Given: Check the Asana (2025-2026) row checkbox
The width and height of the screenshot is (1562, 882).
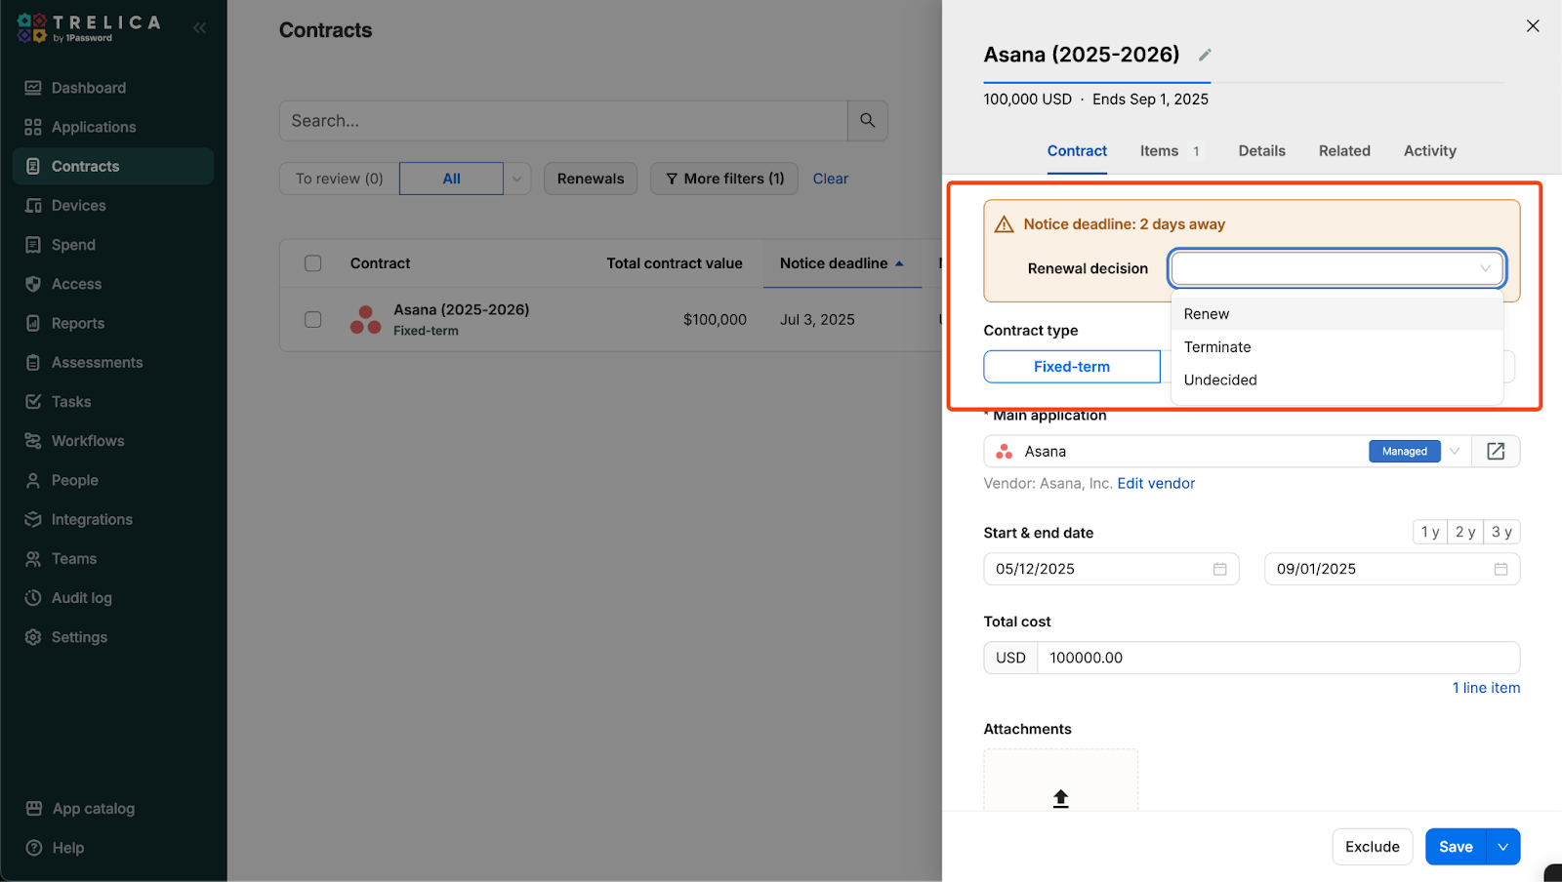Looking at the screenshot, I should (x=312, y=319).
